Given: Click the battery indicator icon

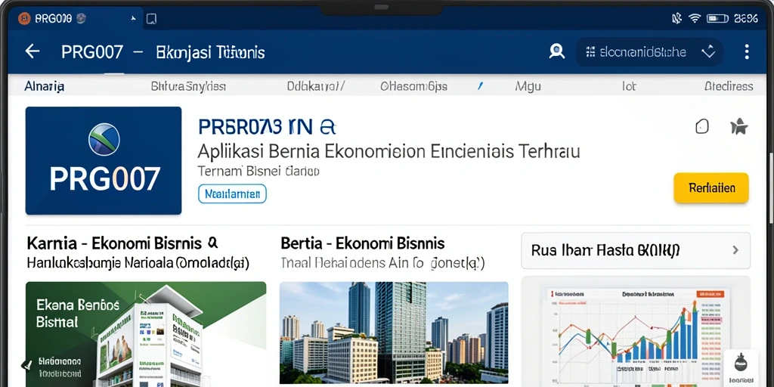Looking at the screenshot, I should click(718, 19).
